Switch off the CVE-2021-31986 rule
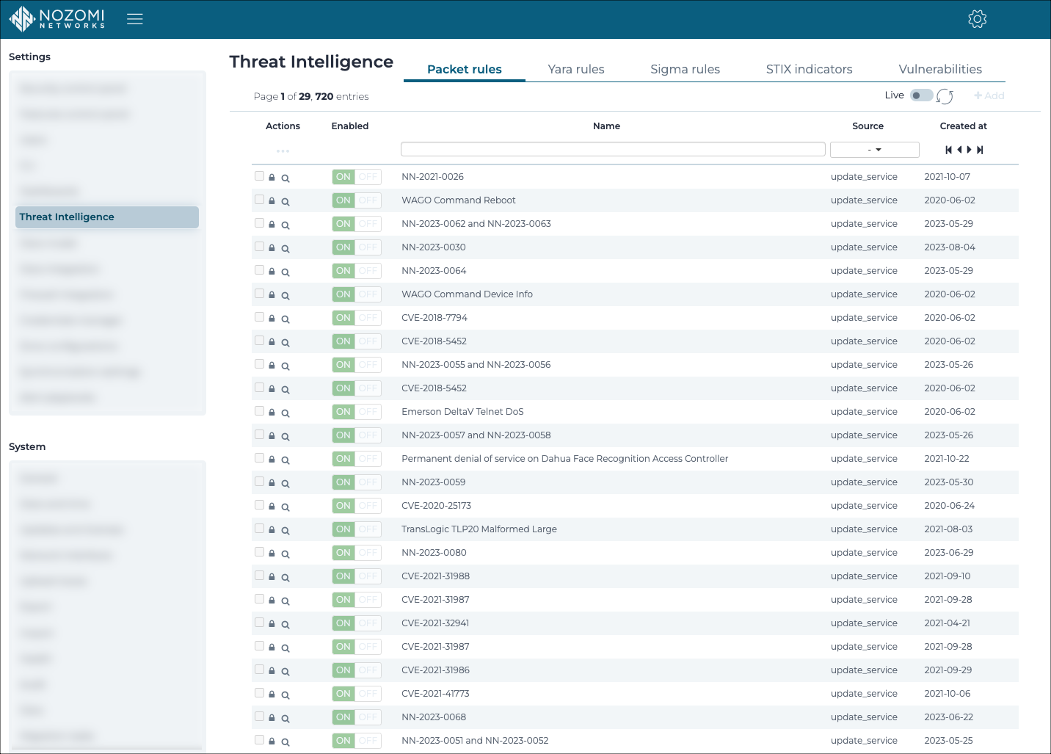This screenshot has height=754, width=1051. tap(357, 670)
